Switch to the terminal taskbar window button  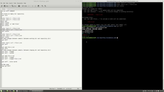click(x=36, y=91)
